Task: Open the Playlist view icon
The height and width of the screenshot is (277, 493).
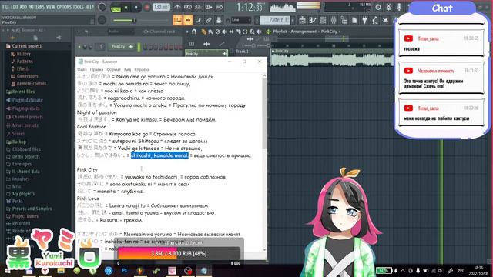Action: [x=302, y=20]
